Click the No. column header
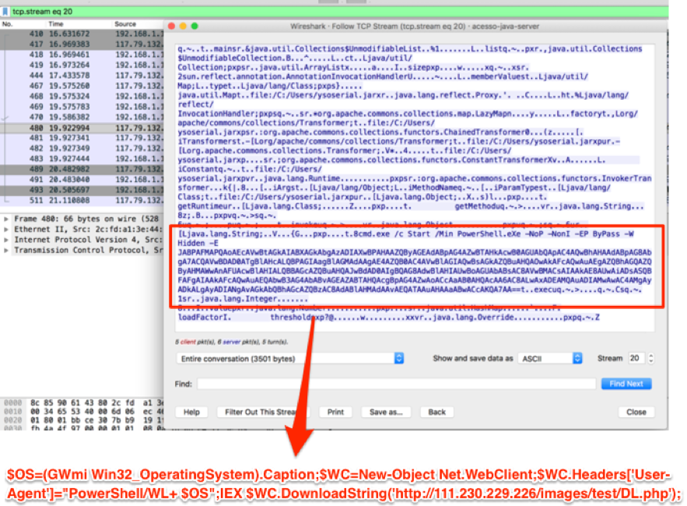The width and height of the screenshot is (687, 506). [8, 23]
